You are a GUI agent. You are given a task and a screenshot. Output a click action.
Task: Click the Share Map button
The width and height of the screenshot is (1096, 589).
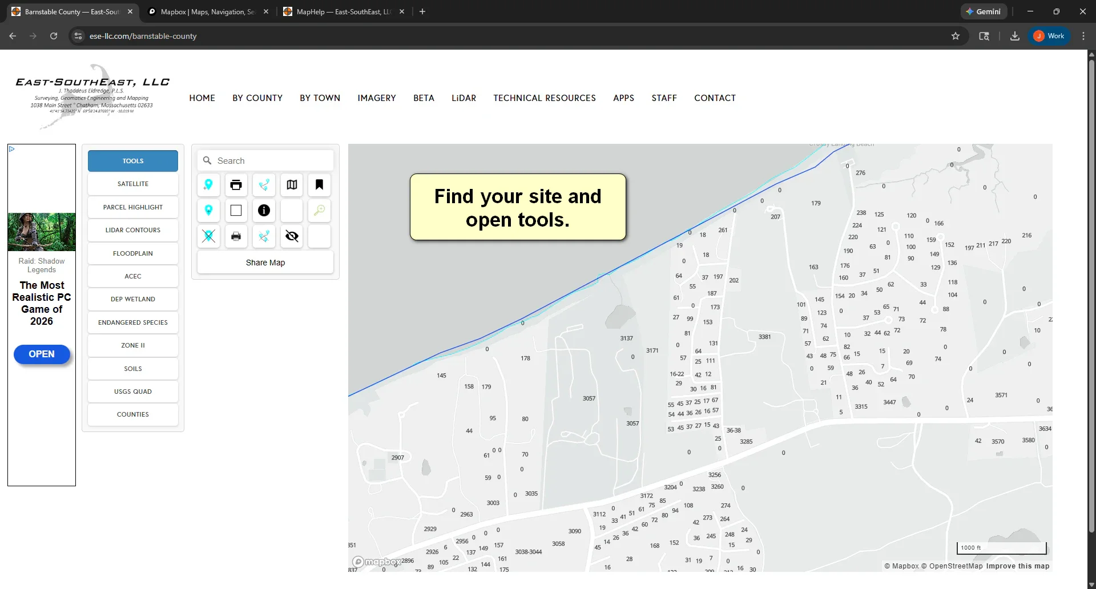(x=265, y=262)
